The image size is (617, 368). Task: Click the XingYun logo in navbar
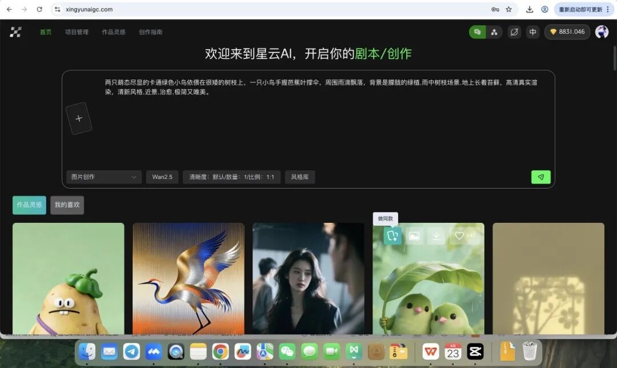(15, 32)
